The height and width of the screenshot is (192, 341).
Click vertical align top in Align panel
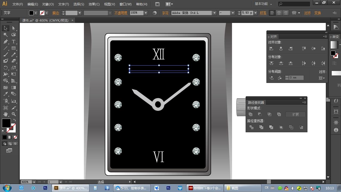coord(304,49)
